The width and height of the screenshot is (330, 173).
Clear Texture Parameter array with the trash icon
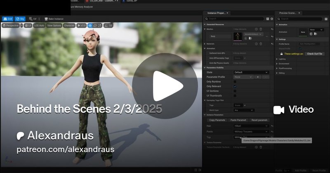tap(261, 147)
